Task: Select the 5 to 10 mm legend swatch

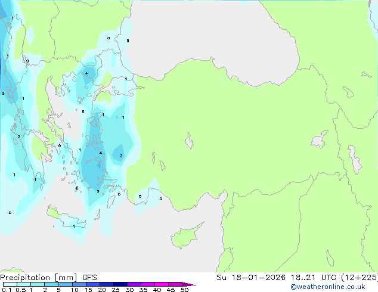Action: (x=65, y=284)
